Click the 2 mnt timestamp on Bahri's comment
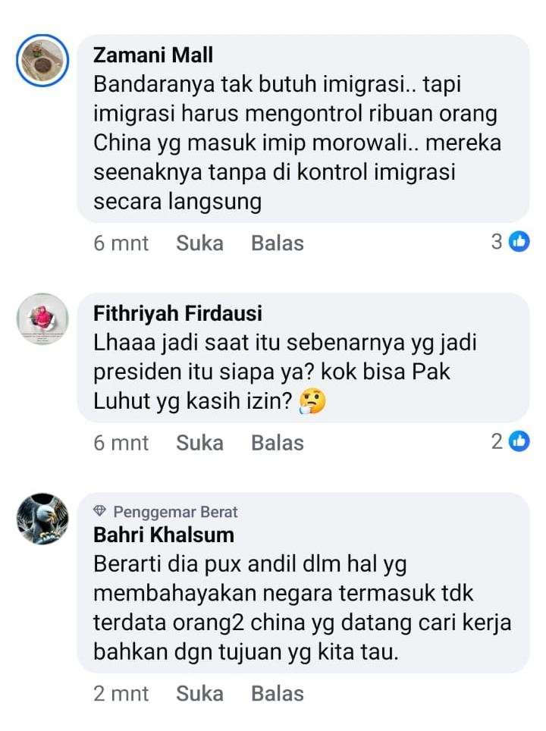Screen dimensions: 546x731 (x=121, y=693)
